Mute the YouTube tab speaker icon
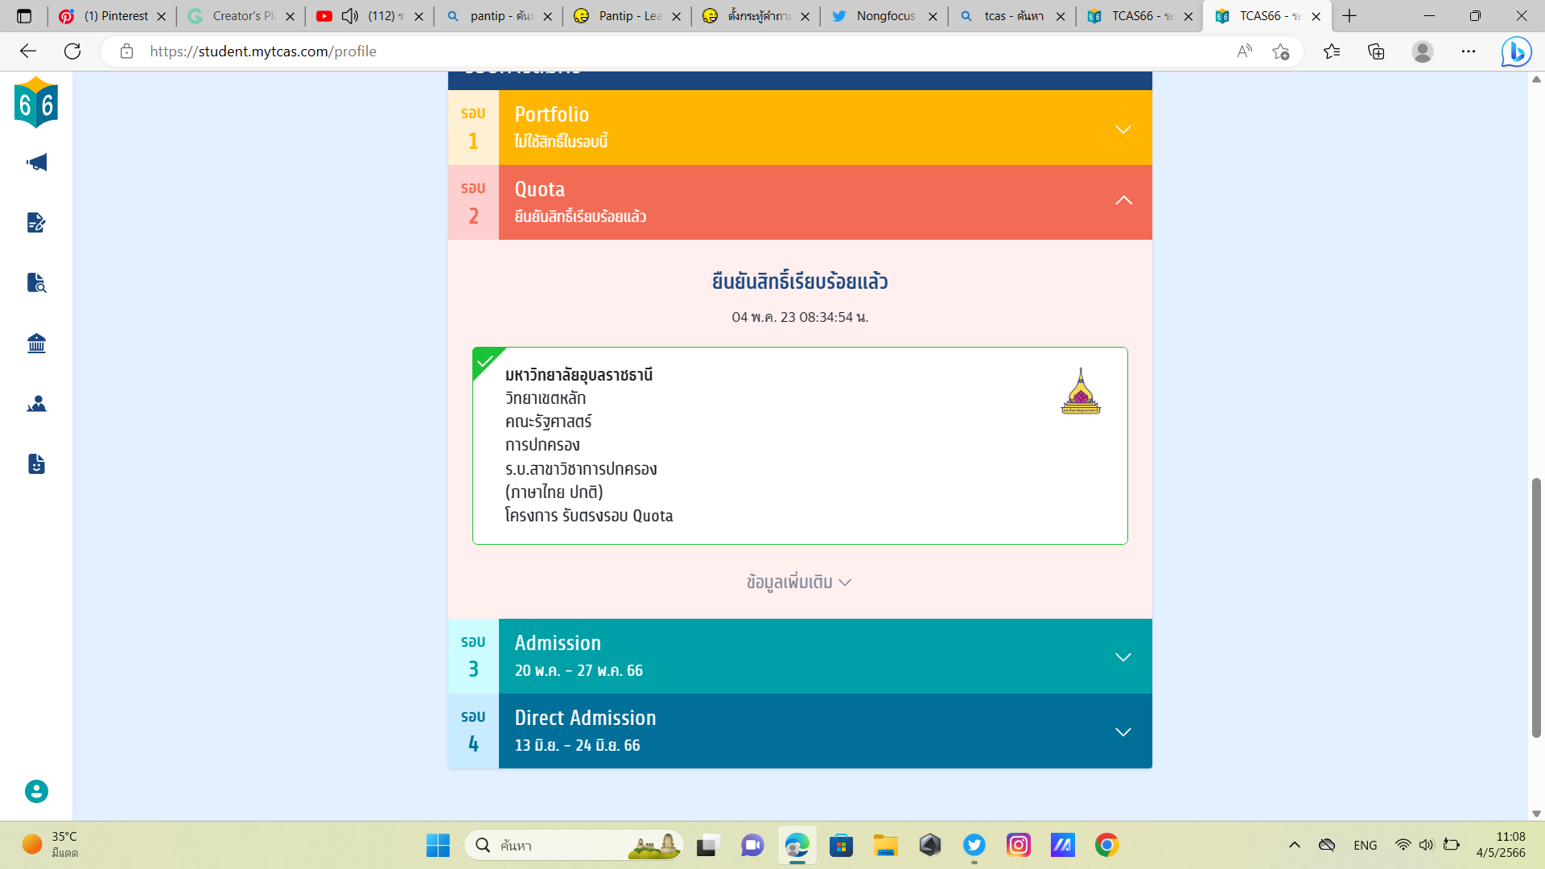 point(349,16)
